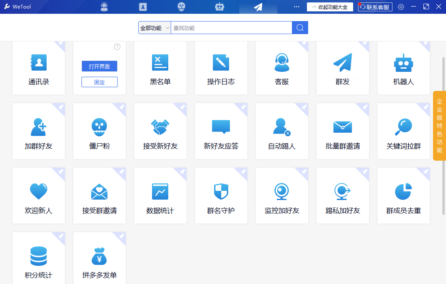Viewport: 446px width, 284px height.
Task: Select the skull tab in the top bar
Action: (x=181, y=6)
